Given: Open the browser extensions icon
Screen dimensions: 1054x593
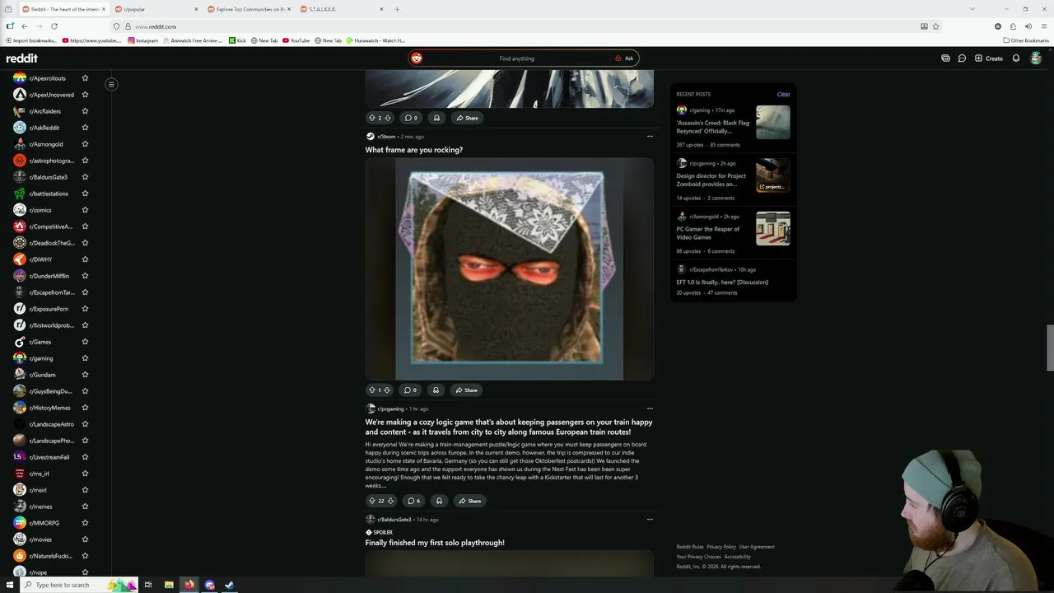Looking at the screenshot, I should point(1013,26).
